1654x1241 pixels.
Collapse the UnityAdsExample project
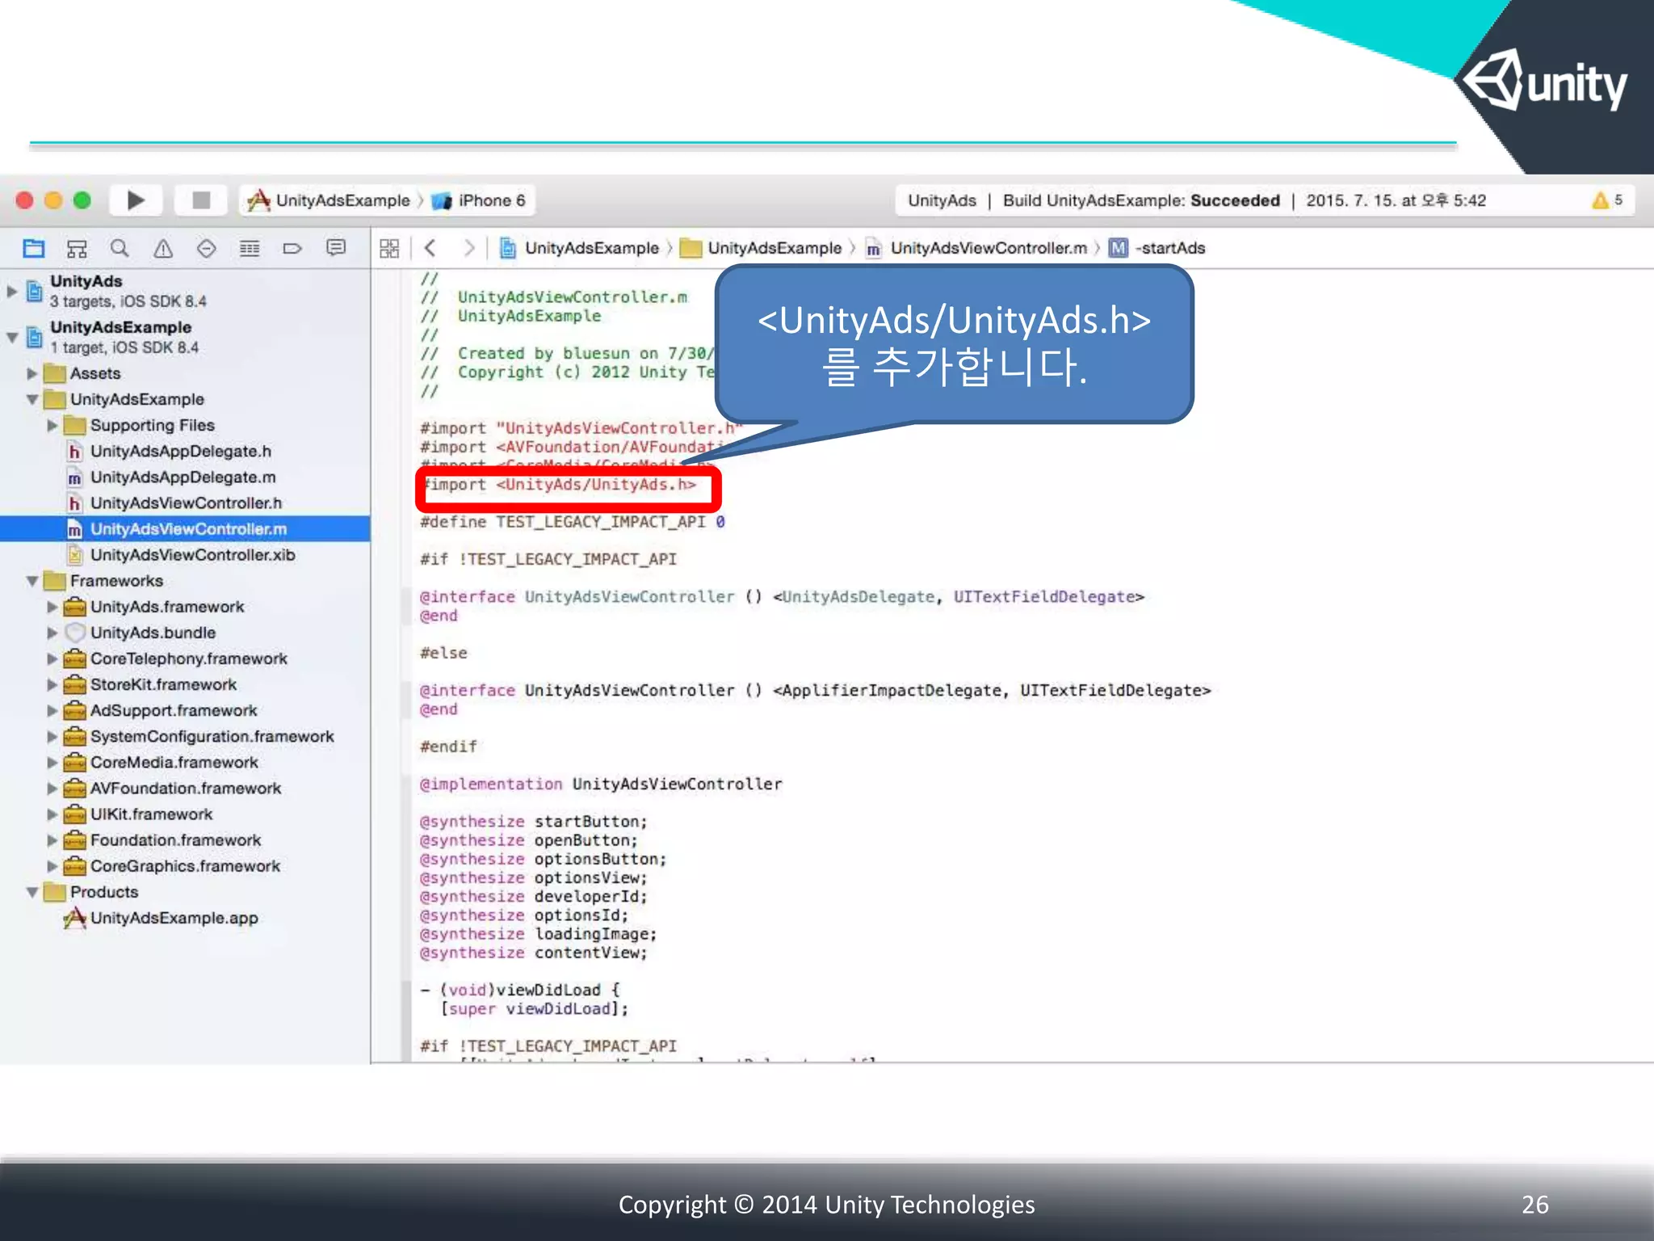(11, 337)
